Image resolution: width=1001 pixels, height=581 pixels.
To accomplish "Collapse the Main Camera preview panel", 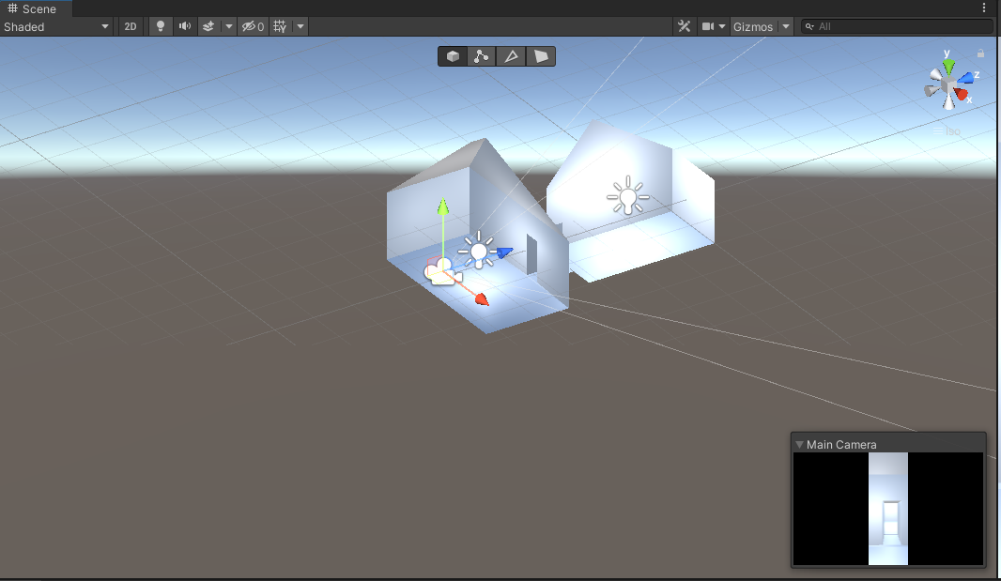I will tap(799, 444).
